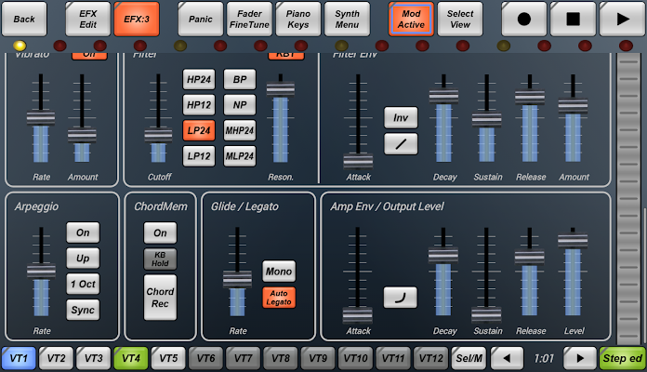Open the Step ed editor

click(622, 358)
